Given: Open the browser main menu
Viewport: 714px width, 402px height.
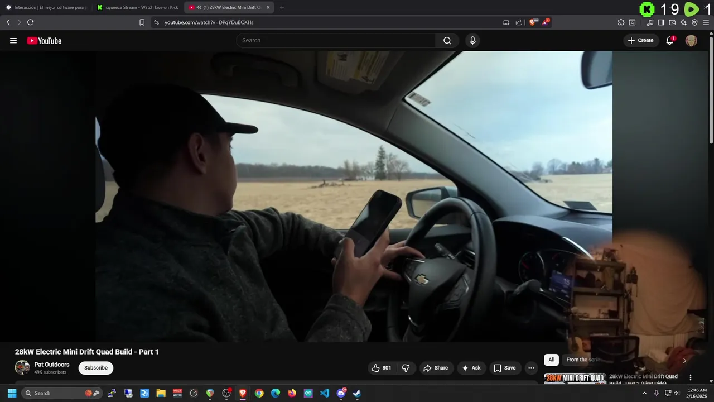Looking at the screenshot, I should pos(706,22).
